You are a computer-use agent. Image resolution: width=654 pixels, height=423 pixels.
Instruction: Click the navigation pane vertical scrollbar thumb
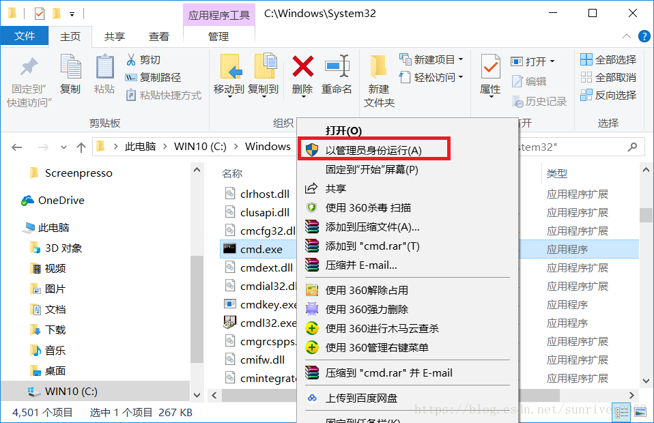coord(197,308)
